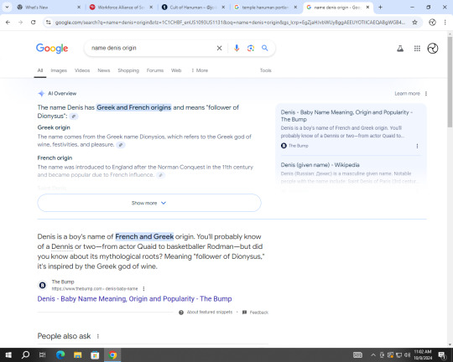Open Denis Baby Name source card title
Viewport: 453px width, 362px height.
tap(346, 116)
